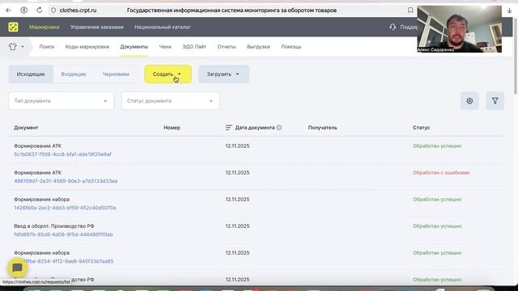
Task: Expand product group dropdown arrow
Action: [23, 47]
